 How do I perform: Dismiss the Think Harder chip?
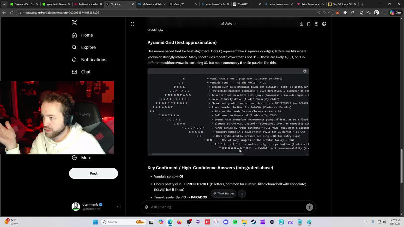242,194
